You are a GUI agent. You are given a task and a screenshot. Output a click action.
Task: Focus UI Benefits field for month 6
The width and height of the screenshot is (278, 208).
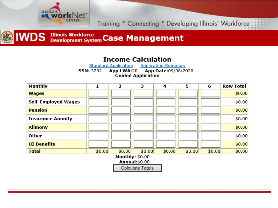pos(210,144)
